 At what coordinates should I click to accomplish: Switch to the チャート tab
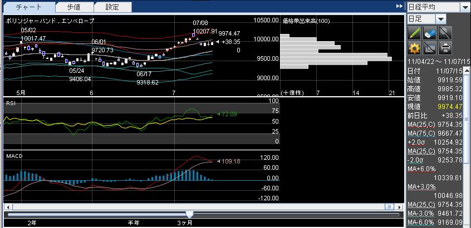[x=28, y=7]
